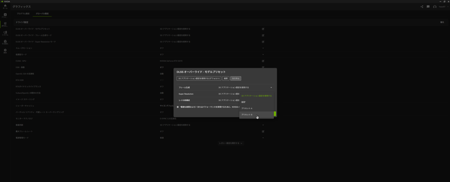Expand the 垂直同期 dropdown
The height and width of the screenshot is (182, 450).
[263, 125]
